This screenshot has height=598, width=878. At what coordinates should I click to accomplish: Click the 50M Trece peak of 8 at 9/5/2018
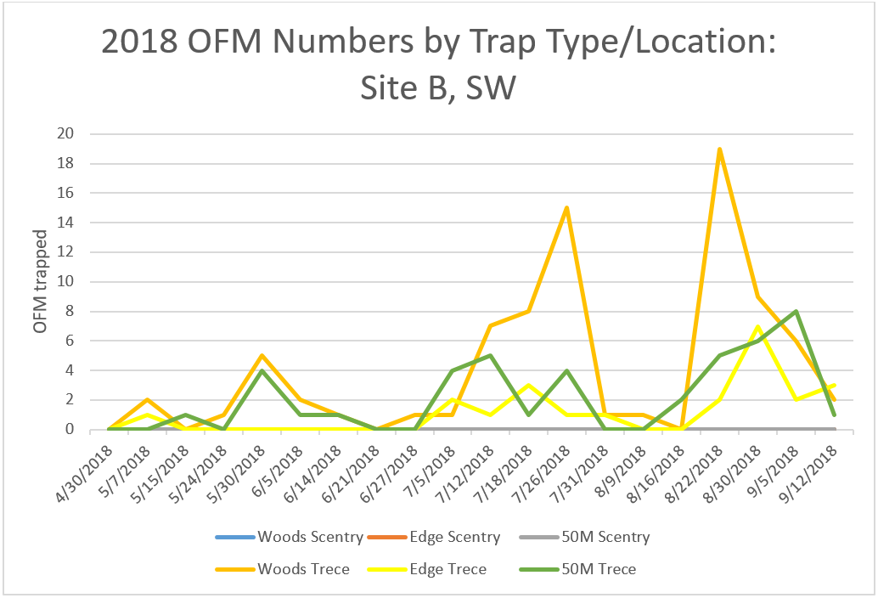795,312
